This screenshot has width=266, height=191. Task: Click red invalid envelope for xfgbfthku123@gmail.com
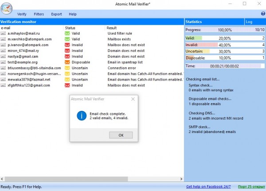[x=67, y=86]
